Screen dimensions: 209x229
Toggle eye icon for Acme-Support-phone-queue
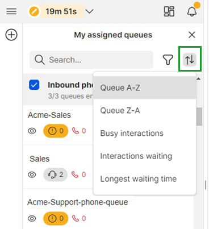point(32,218)
